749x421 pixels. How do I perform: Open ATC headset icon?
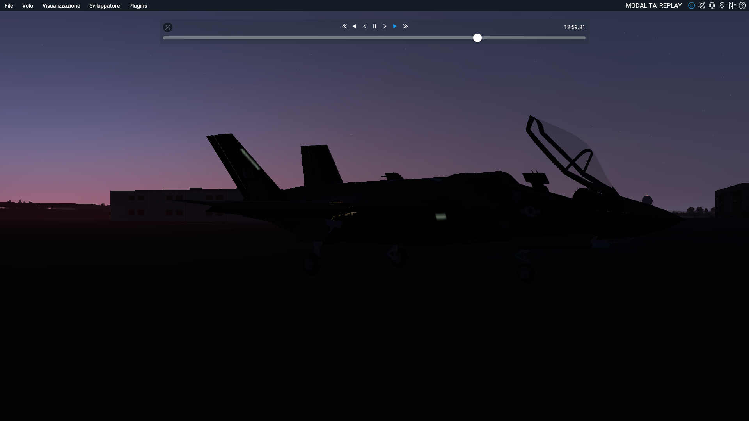pyautogui.click(x=712, y=5)
